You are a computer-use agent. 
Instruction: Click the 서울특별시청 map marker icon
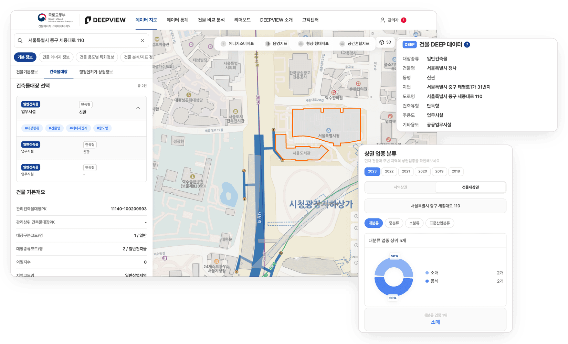(x=328, y=130)
